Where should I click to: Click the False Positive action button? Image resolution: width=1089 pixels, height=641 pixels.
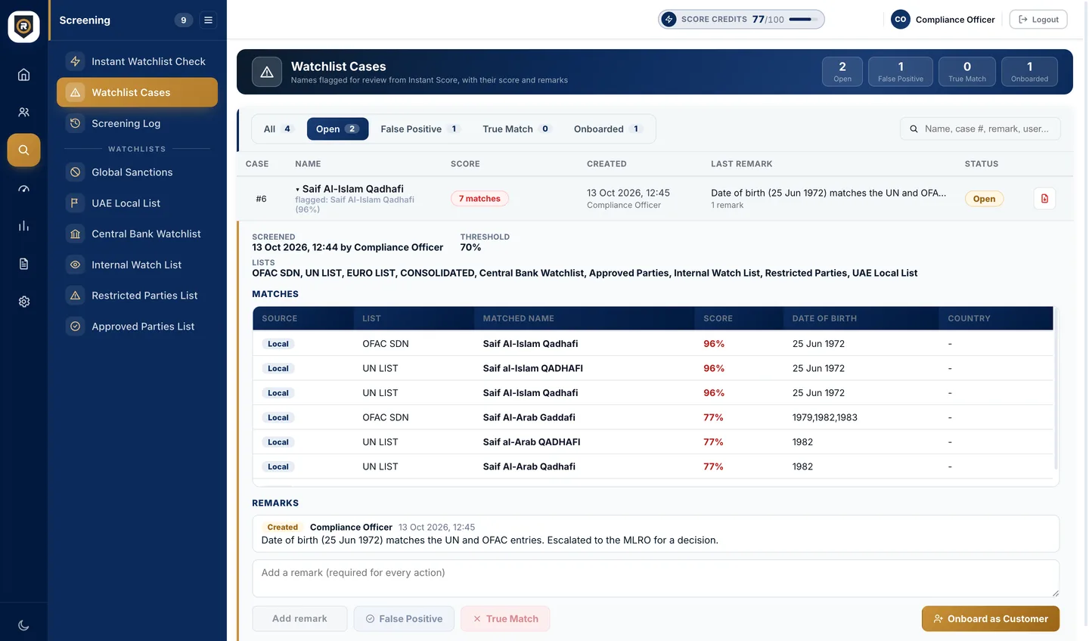point(404,619)
